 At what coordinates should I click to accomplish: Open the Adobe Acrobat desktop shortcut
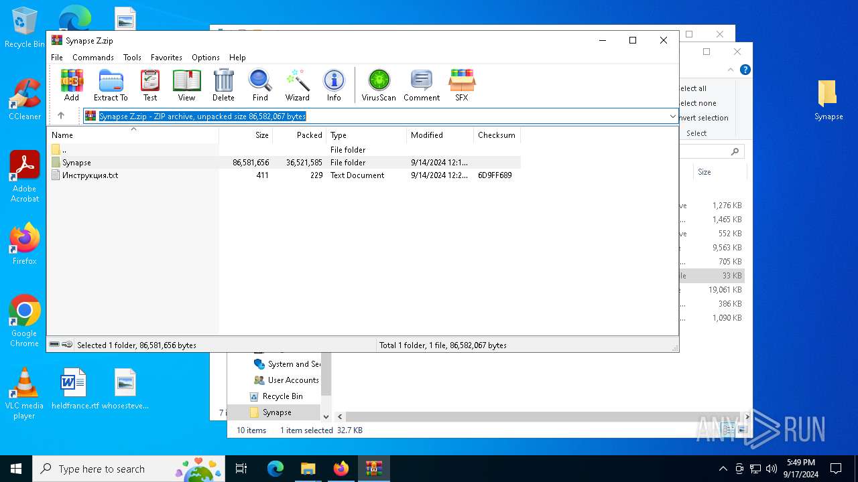[25, 177]
